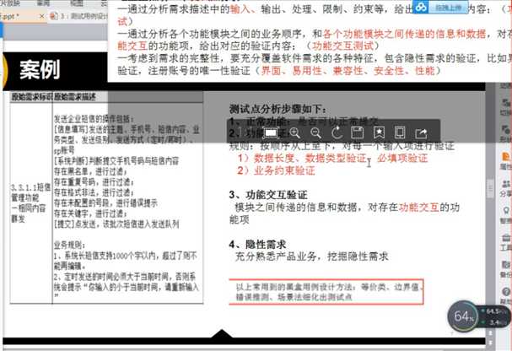Click the red text 功能交互测试
Screen dimensions: 512x351
pyautogui.click(x=342, y=46)
